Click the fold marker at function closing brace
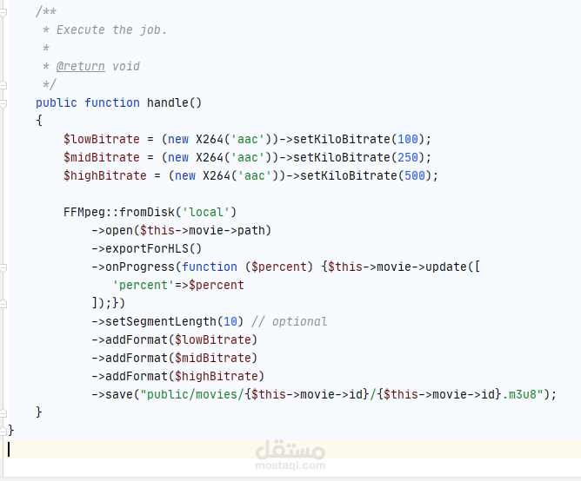The width and height of the screenshot is (581, 481). [x=3, y=413]
